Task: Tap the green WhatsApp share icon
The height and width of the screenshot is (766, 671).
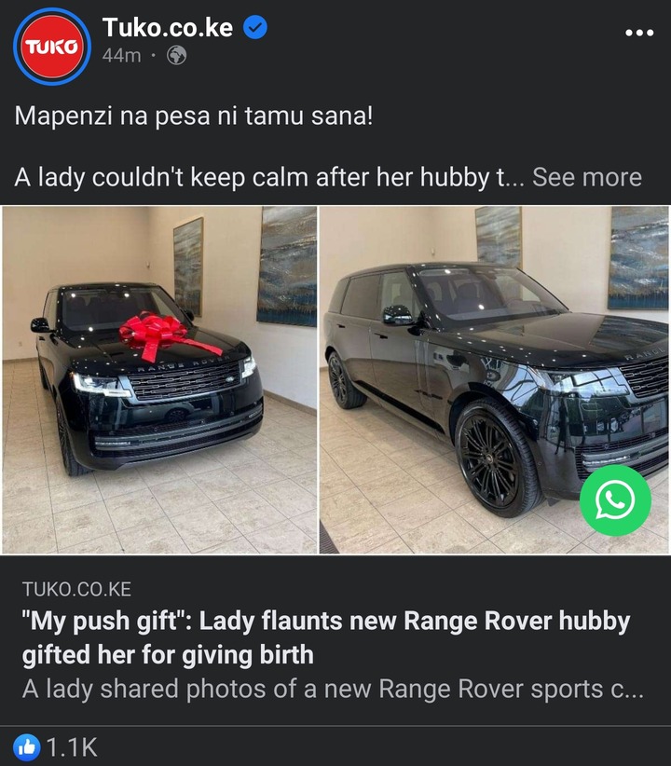Action: (x=615, y=500)
